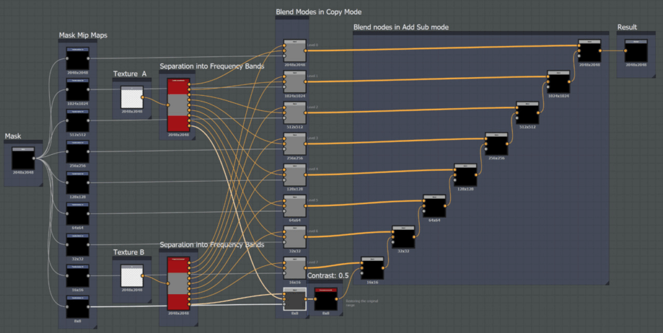
Task: Click the output connector of Level 0 blend node
Action: (x=306, y=51)
